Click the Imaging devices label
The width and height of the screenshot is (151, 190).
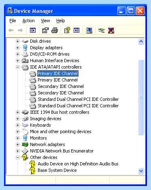click(46, 119)
